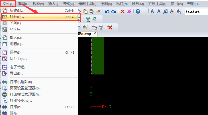Choose 新建(N)... from the File menu
Viewport: 208px width, 115px height.
pos(40,10)
